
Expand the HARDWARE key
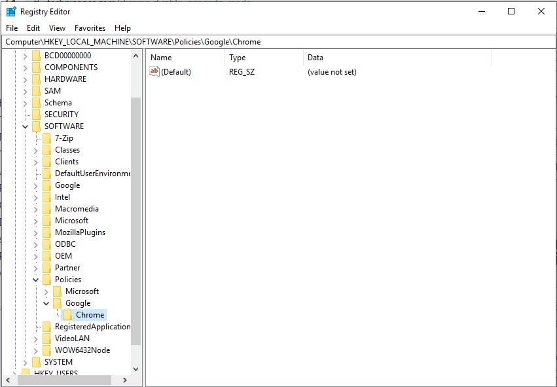(x=25, y=80)
